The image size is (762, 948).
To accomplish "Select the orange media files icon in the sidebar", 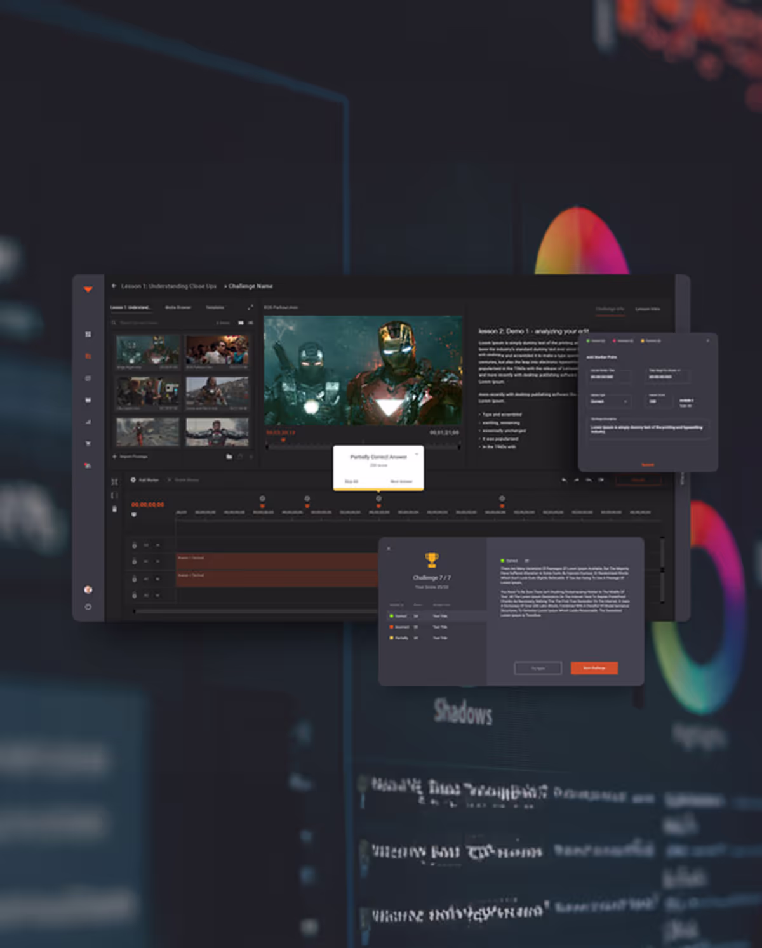I will 88,356.
